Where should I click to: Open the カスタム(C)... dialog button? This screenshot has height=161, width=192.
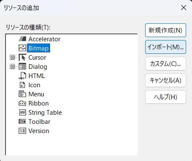166,64
